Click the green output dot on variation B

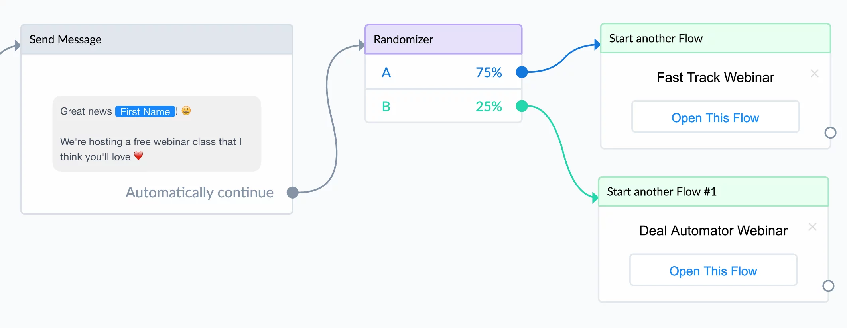pos(522,106)
